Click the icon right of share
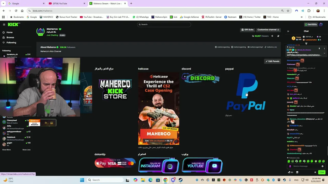This screenshot has height=184, width=328. [x=278, y=36]
